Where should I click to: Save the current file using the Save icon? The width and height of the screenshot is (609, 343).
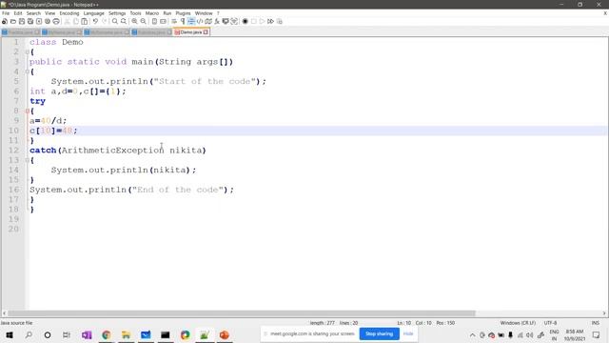[22, 21]
